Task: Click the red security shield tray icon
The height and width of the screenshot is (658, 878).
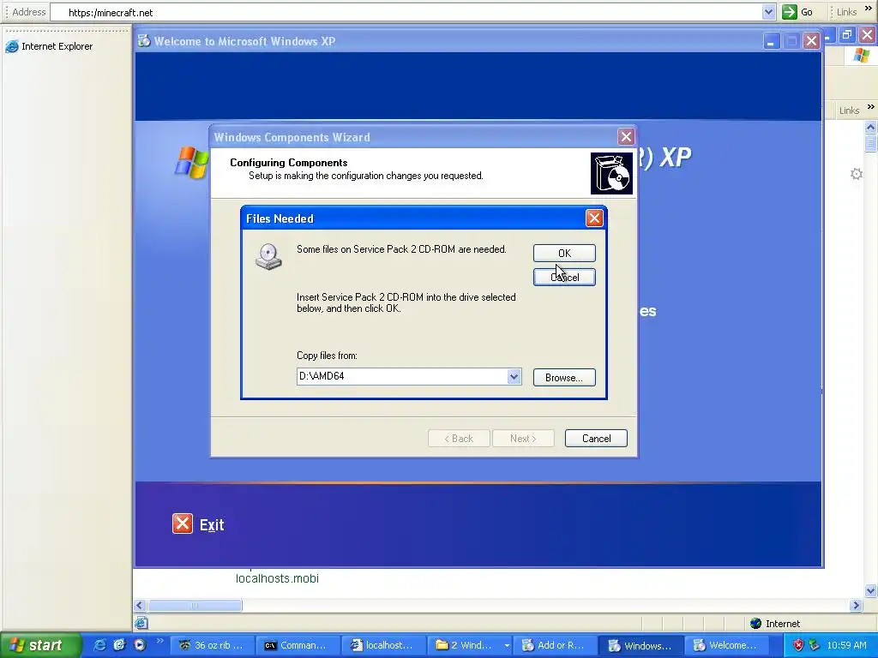Action: 798,645
